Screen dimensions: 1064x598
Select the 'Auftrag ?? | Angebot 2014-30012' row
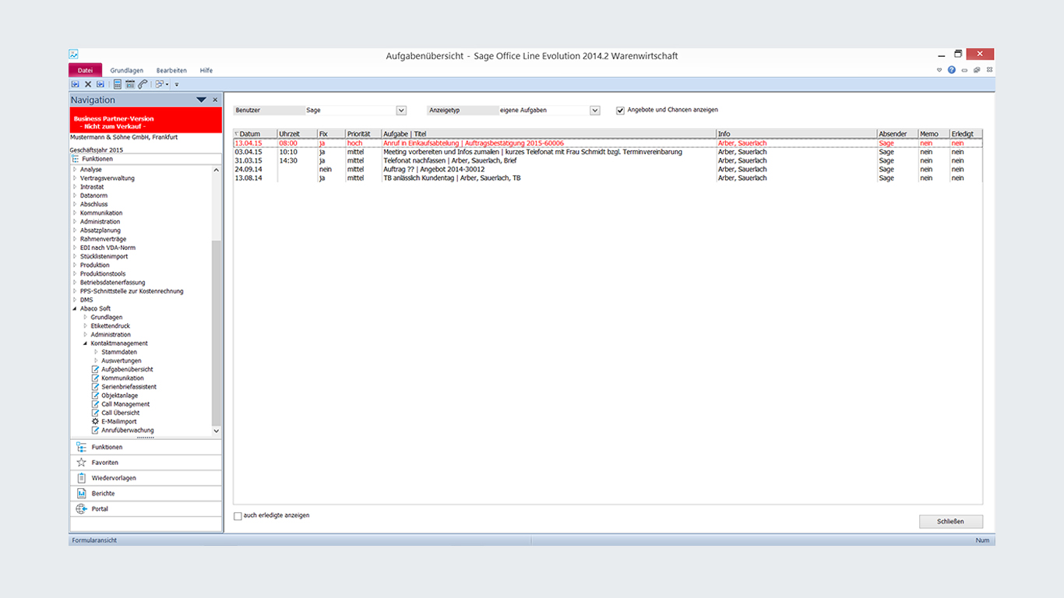tap(608, 169)
